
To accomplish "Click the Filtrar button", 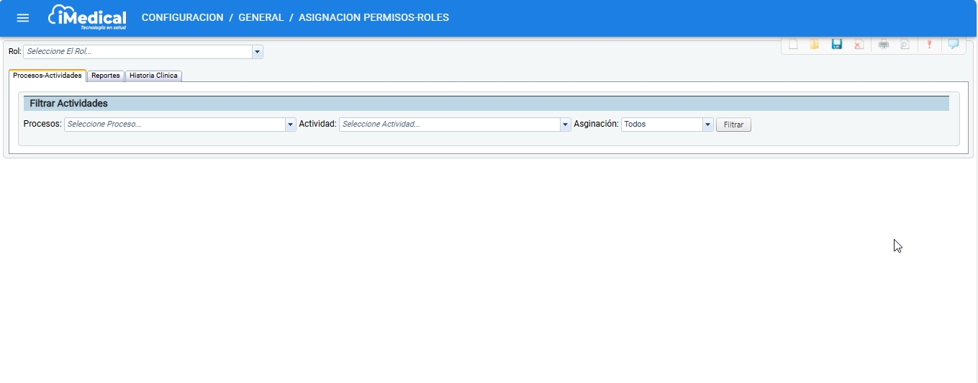I will click(x=733, y=125).
